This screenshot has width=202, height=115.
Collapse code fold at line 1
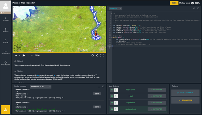coord(111,14)
